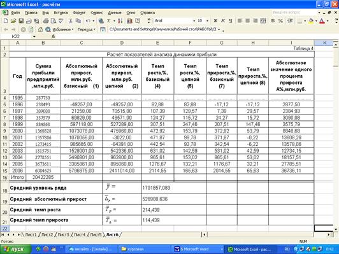Click the Print icon in the toolbar
339x254 pixels.
(x=46, y=21)
